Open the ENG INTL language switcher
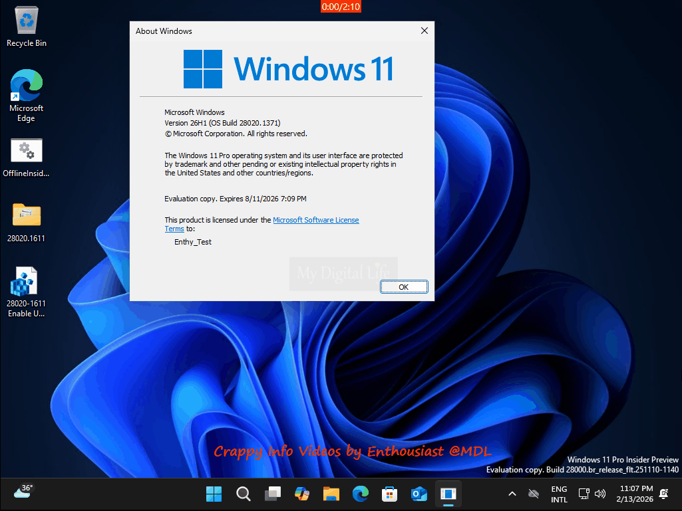This screenshot has width=682, height=511. tap(559, 494)
